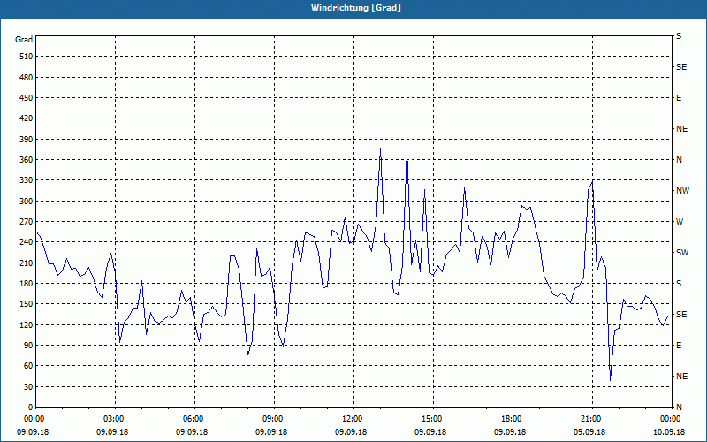Select the y-axis value 300

coord(27,202)
